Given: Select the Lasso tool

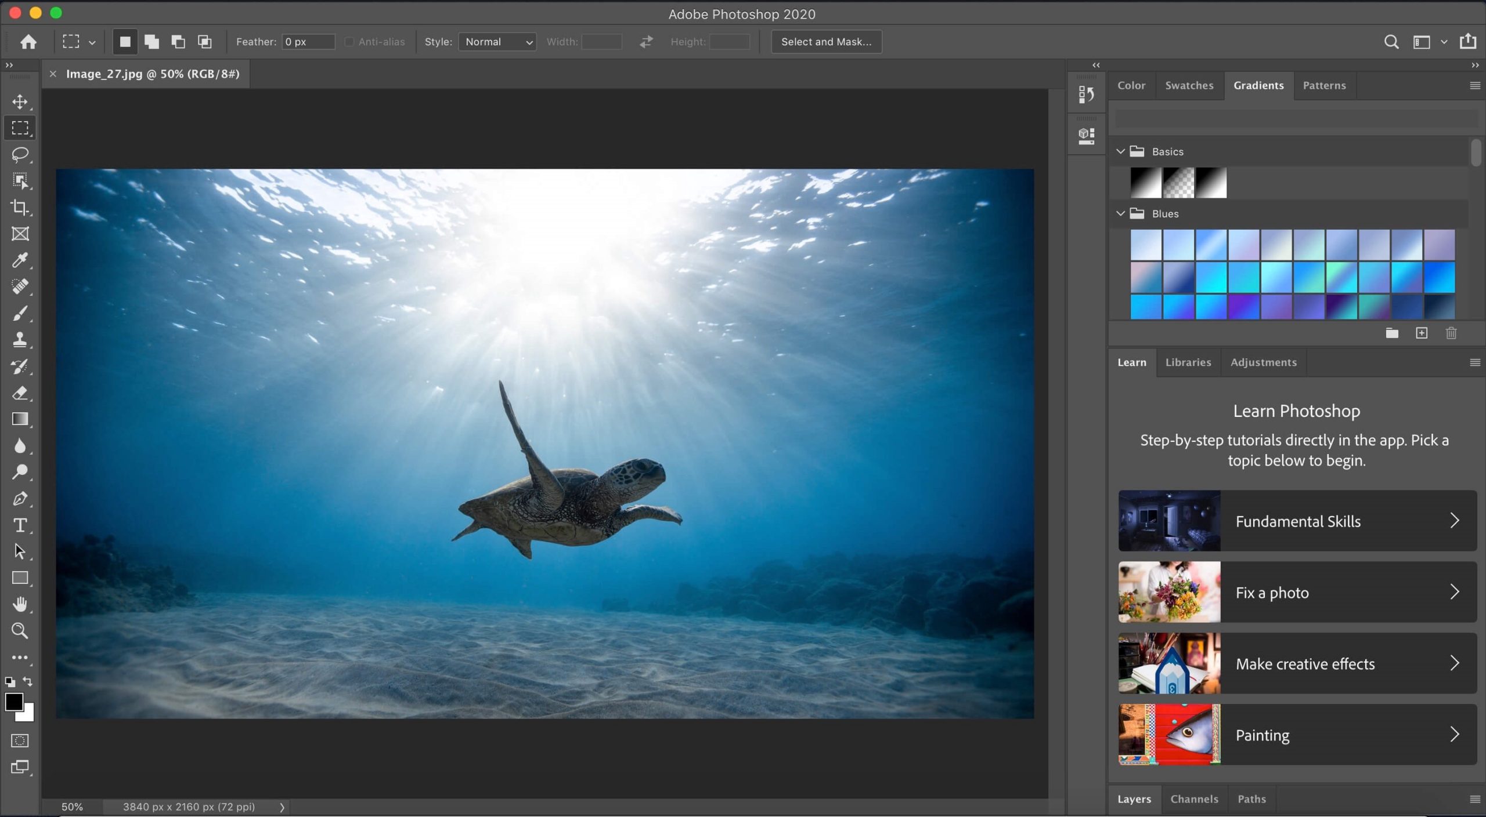Looking at the screenshot, I should [x=20, y=154].
